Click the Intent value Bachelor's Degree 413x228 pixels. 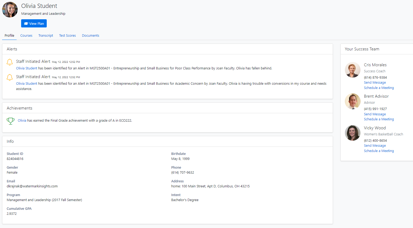pyautogui.click(x=185, y=200)
